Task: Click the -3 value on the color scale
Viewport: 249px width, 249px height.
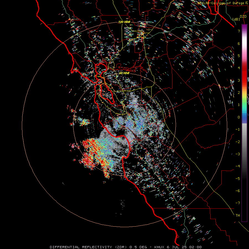Action: pyautogui.click(x=238, y=154)
